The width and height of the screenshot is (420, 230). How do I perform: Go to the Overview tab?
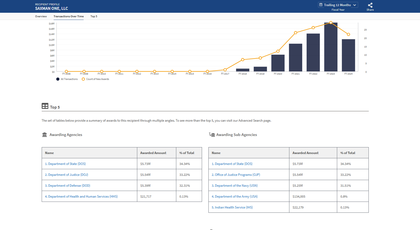pos(41,16)
